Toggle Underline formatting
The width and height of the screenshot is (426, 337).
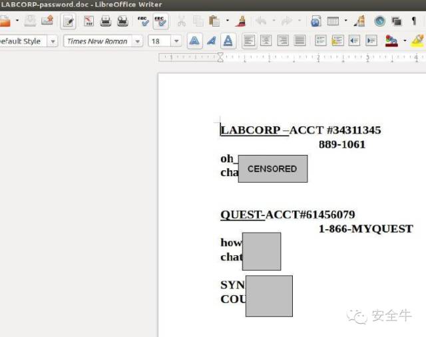pyautogui.click(x=228, y=41)
